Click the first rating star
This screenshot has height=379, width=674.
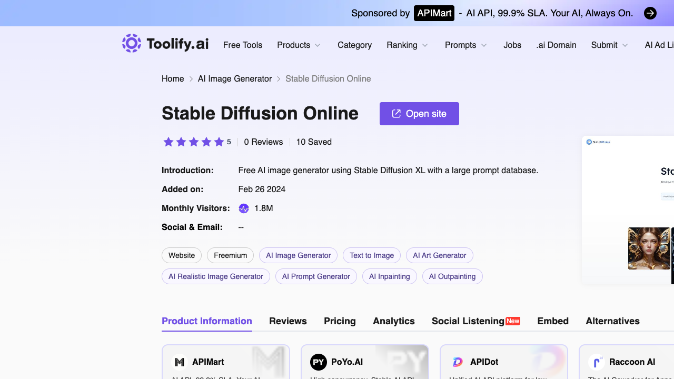[168, 142]
